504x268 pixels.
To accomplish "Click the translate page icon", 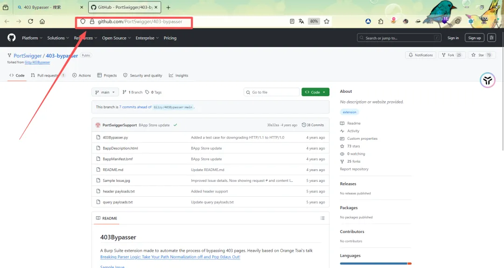I will click(301, 21).
